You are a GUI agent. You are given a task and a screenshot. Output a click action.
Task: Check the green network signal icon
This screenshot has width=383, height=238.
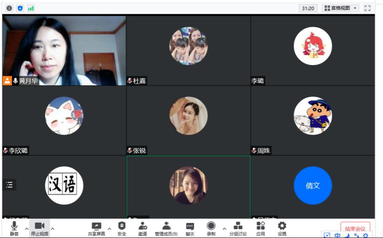31,8
